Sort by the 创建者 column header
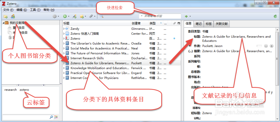 [x=139, y=23]
